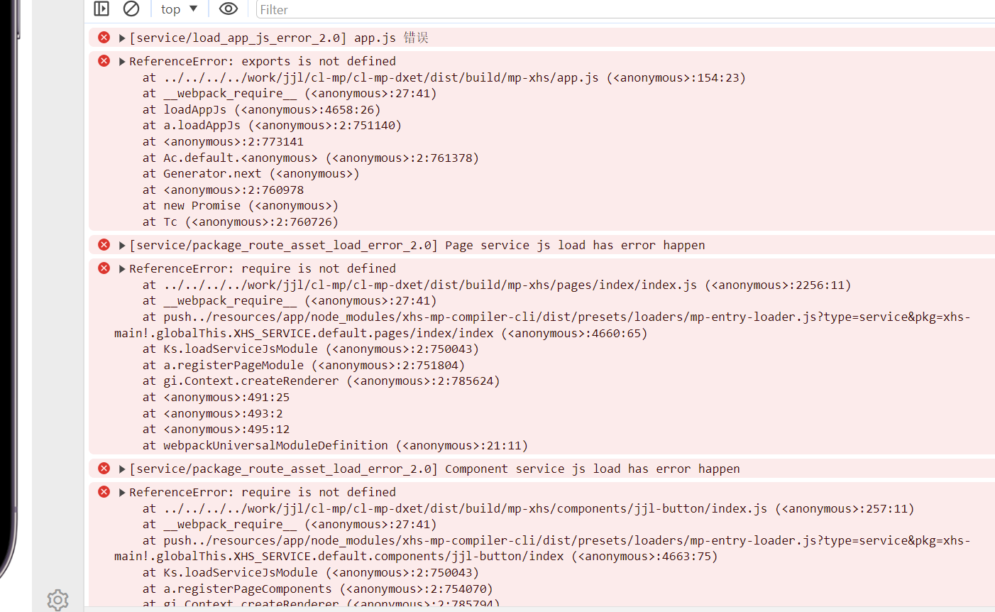Open the 'top' JavaScript context dropdown
This screenshot has width=995, height=612.
tap(179, 9)
